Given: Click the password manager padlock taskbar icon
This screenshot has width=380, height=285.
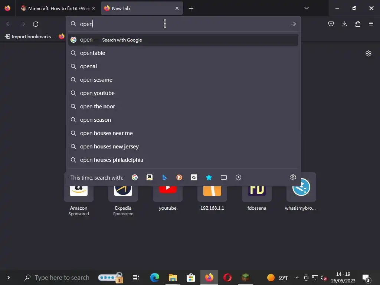Looking at the screenshot, I should coord(111,278).
